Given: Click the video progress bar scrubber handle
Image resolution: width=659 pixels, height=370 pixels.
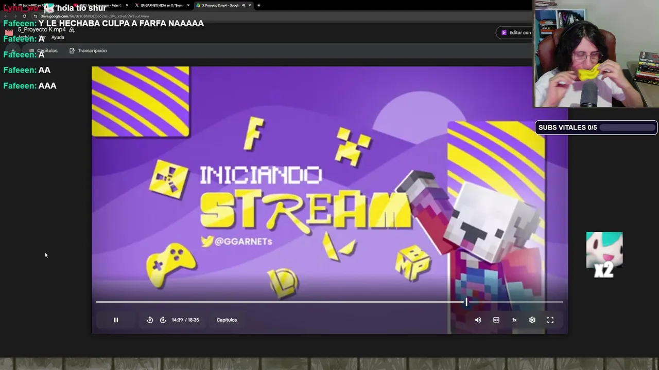Looking at the screenshot, I should coord(466,302).
